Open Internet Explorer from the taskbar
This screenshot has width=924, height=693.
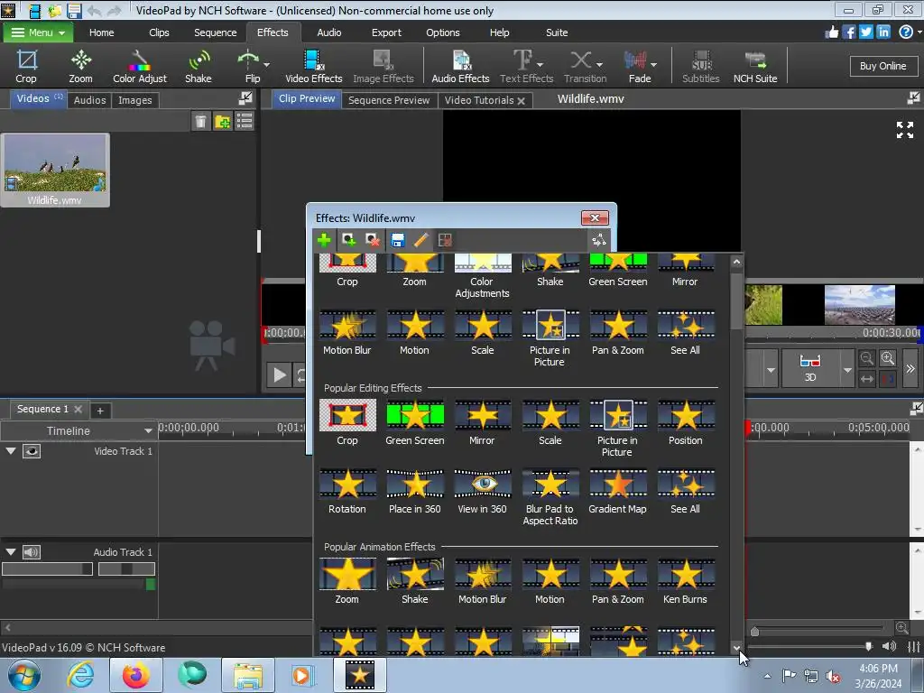click(80, 675)
